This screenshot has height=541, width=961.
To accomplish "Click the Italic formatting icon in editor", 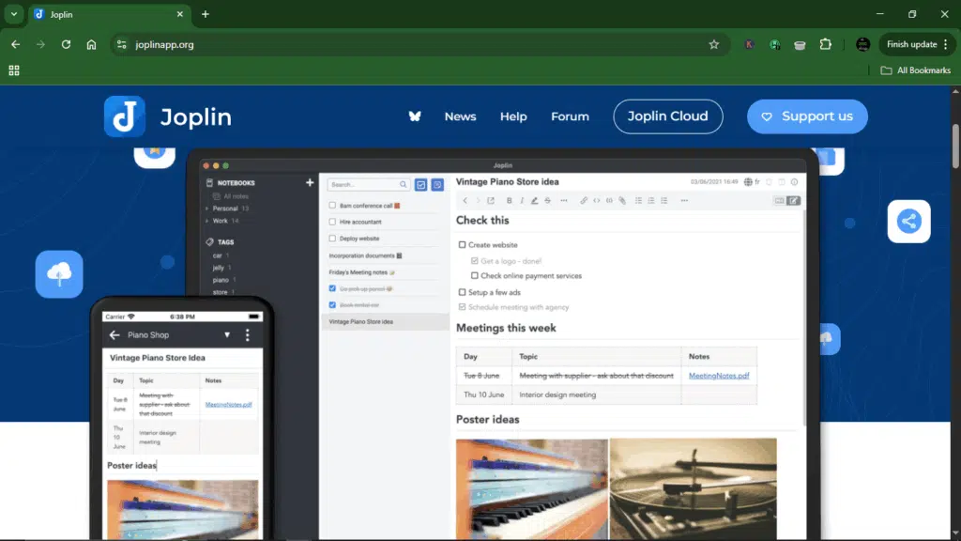I will (x=522, y=201).
